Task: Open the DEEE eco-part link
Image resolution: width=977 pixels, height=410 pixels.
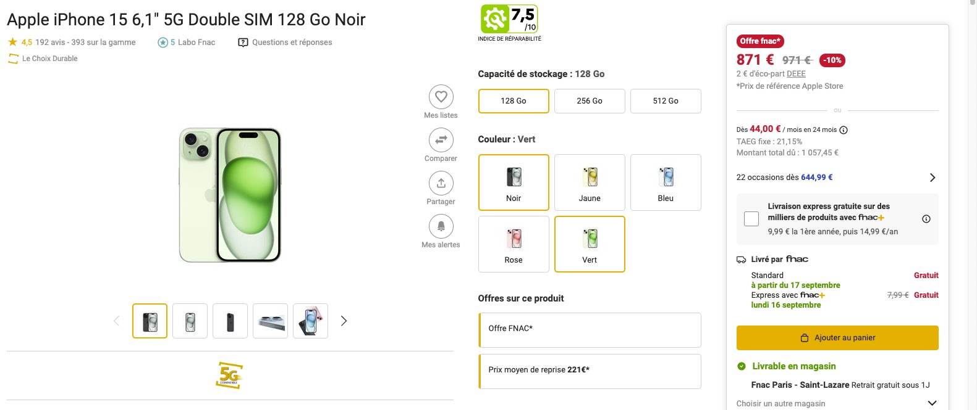Action: point(796,73)
